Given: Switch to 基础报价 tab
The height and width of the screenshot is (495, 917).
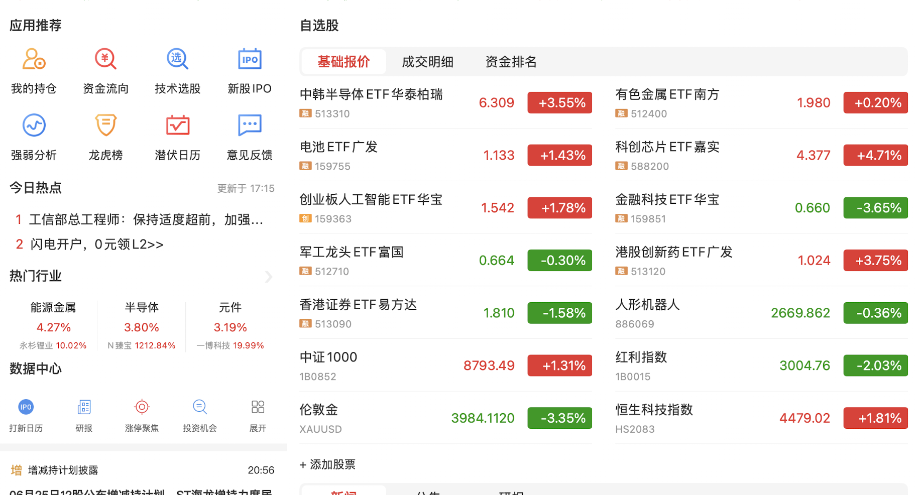Looking at the screenshot, I should (x=344, y=62).
